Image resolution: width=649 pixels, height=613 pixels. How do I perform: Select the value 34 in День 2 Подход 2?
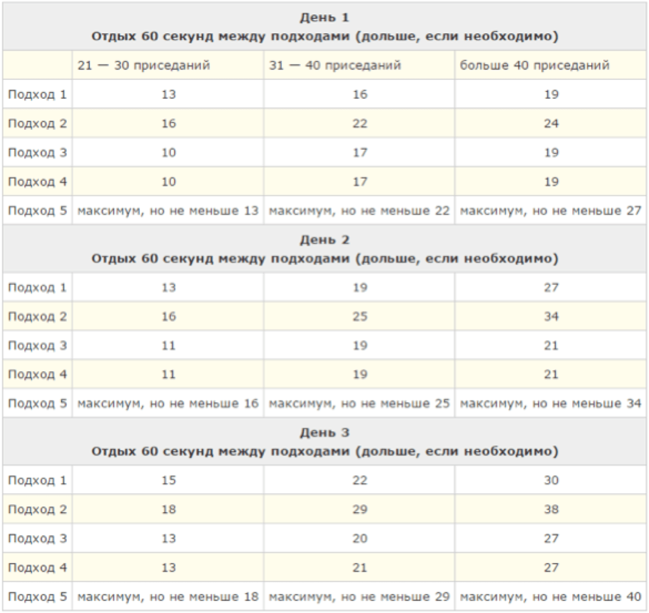(551, 317)
